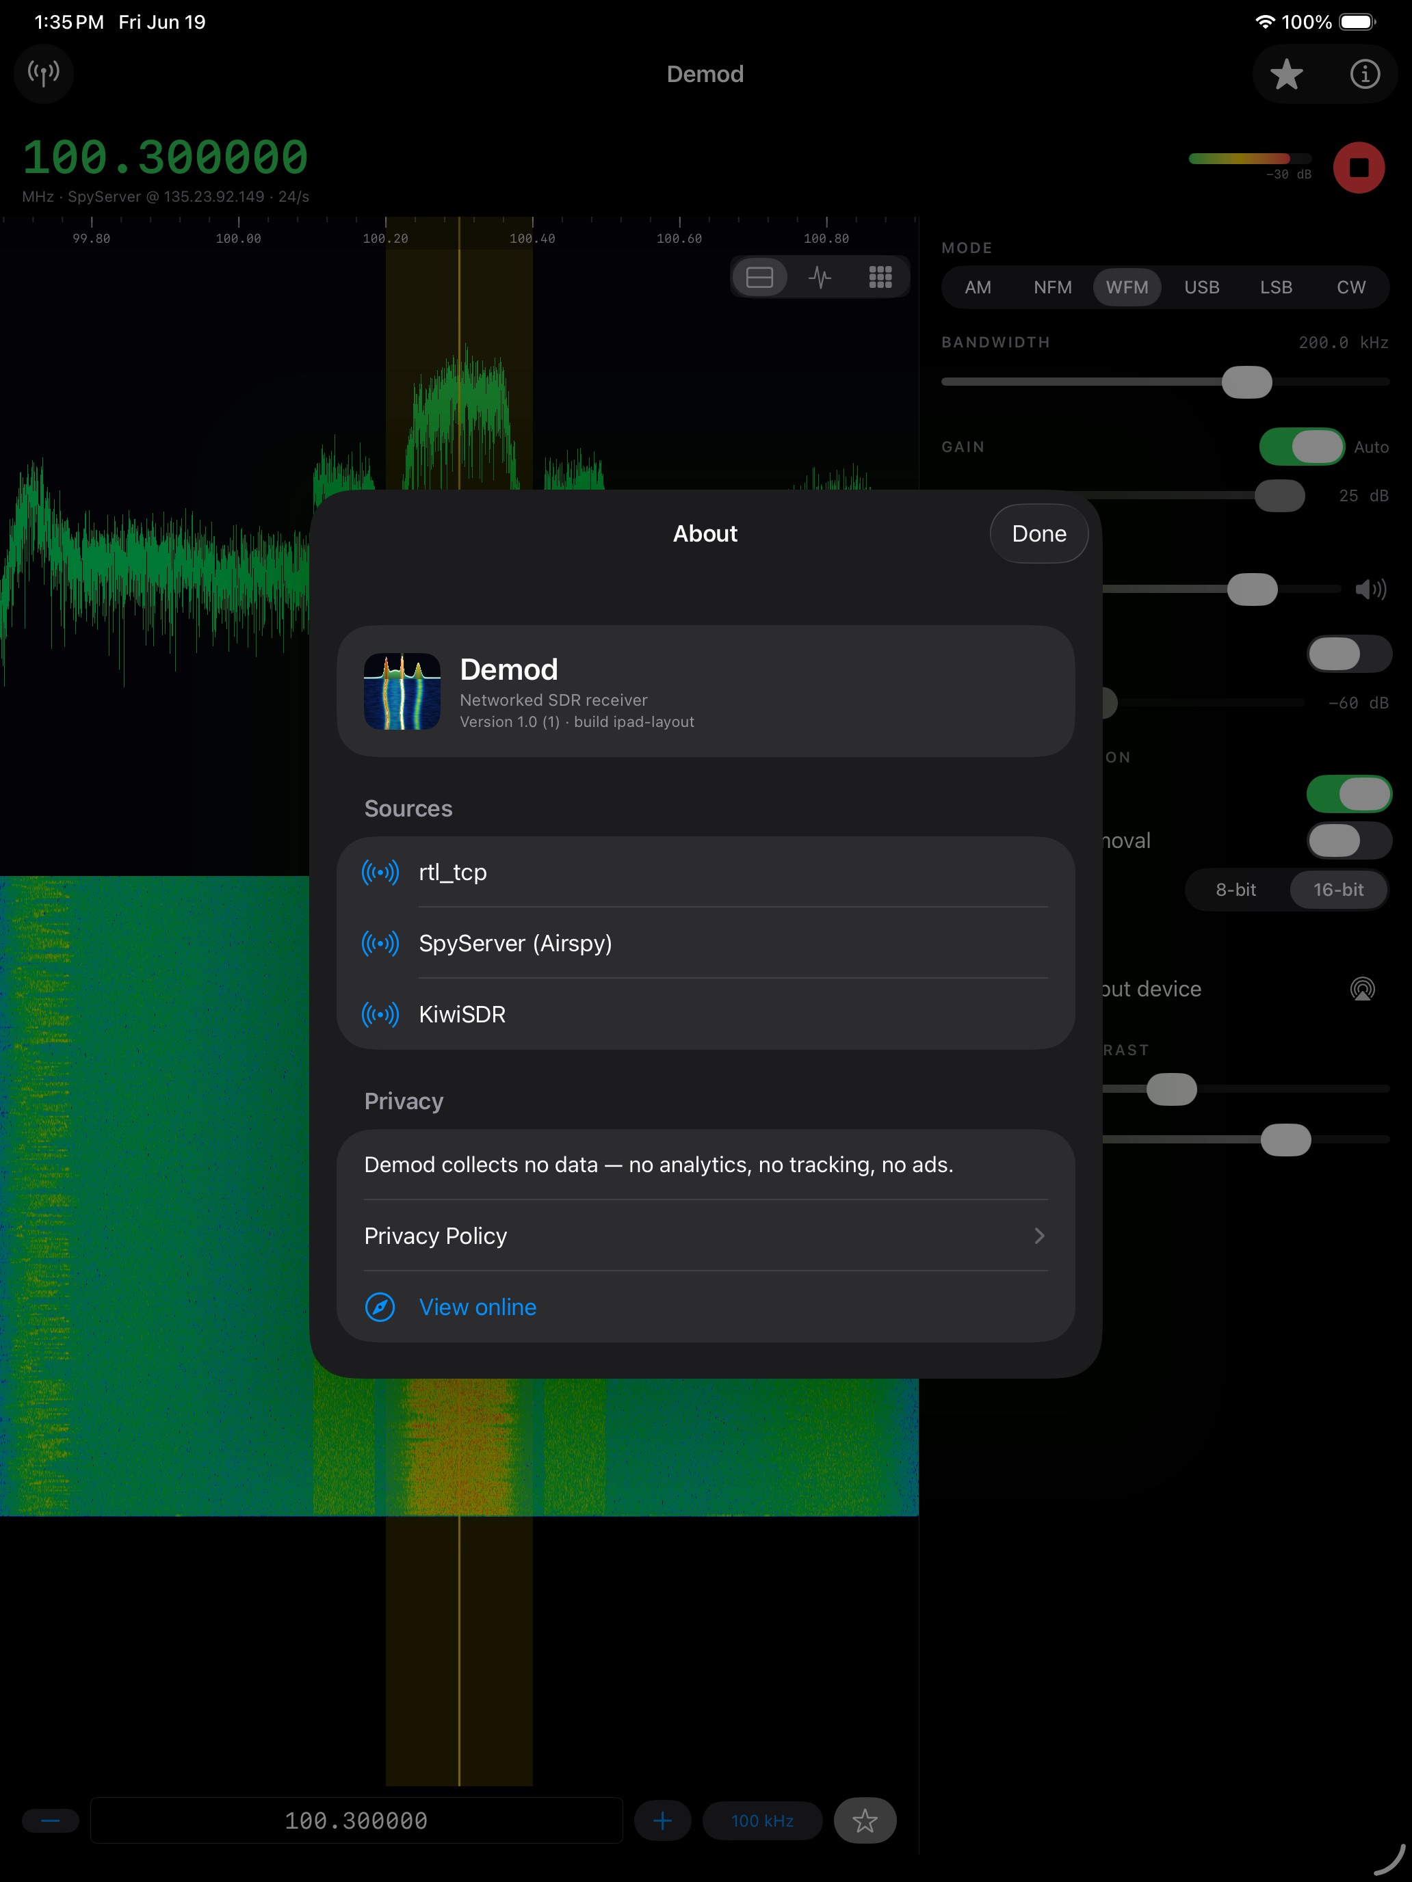
Task: Select the grid view icon
Action: point(880,278)
